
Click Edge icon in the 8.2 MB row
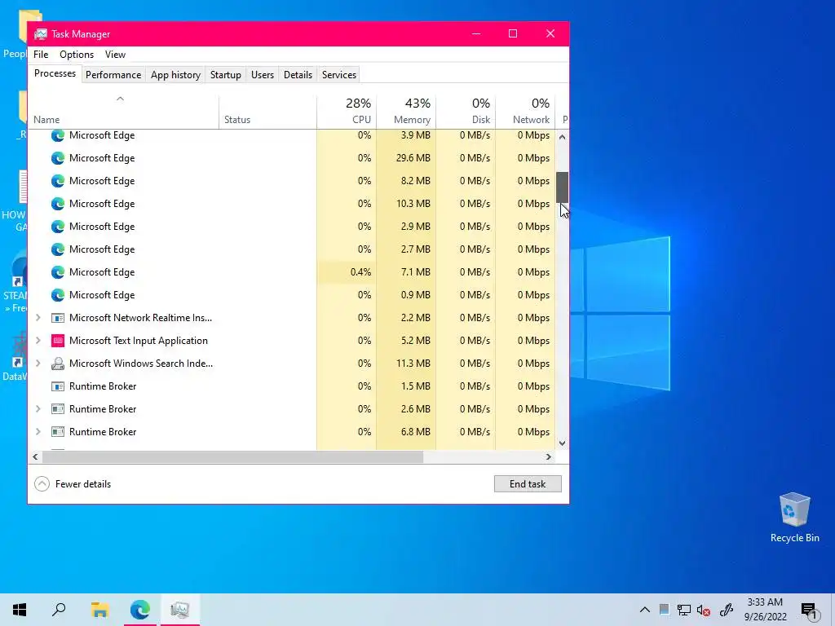point(58,181)
